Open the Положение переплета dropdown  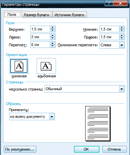(x=122, y=45)
